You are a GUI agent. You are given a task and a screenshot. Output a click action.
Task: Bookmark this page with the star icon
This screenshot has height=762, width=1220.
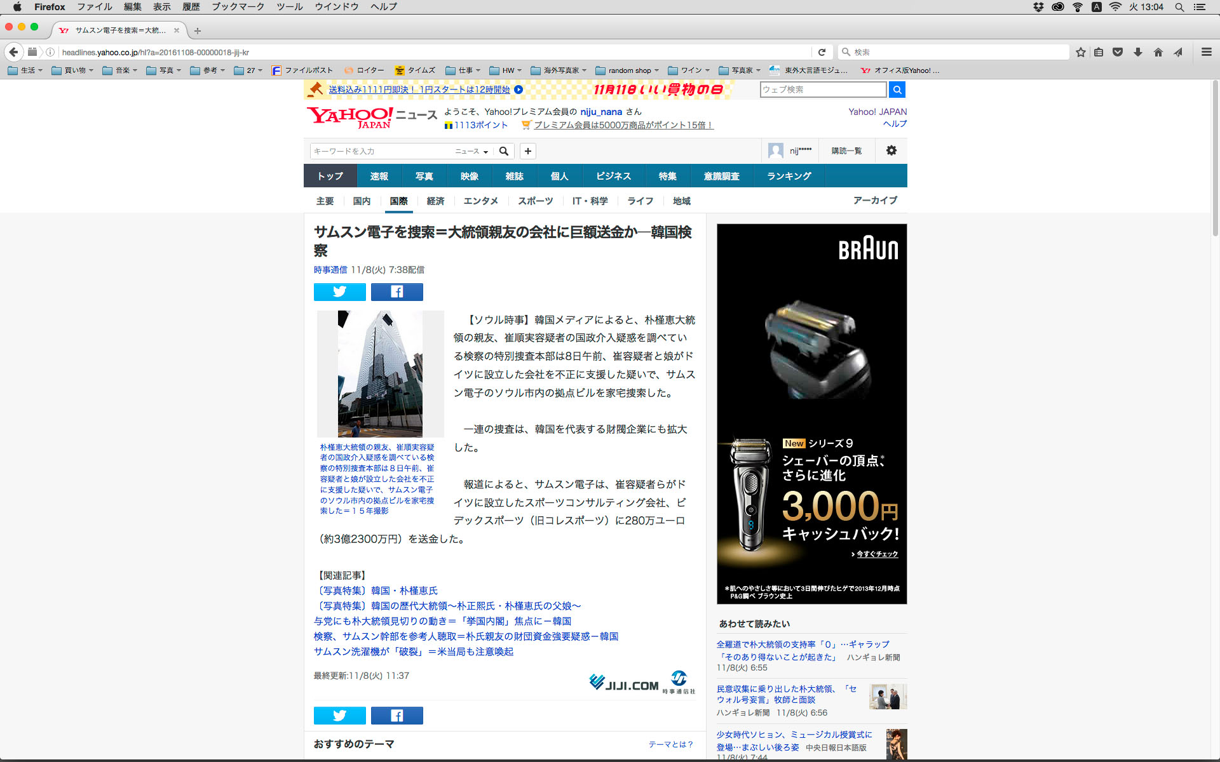coord(1080,52)
